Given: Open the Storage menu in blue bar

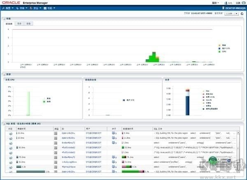Looking at the screenshot, I should click(22, 8).
